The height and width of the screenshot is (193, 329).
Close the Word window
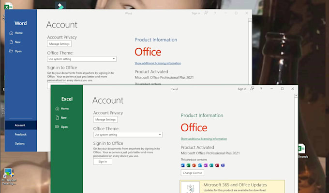[247, 13]
